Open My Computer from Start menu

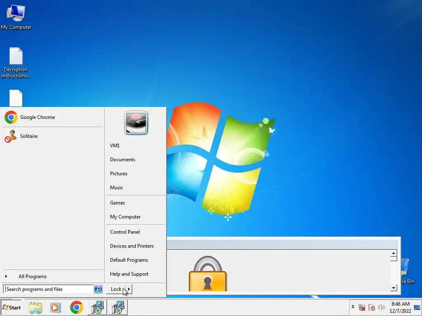(125, 216)
